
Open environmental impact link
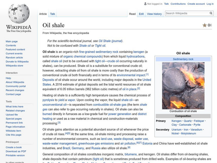(131, 75)
